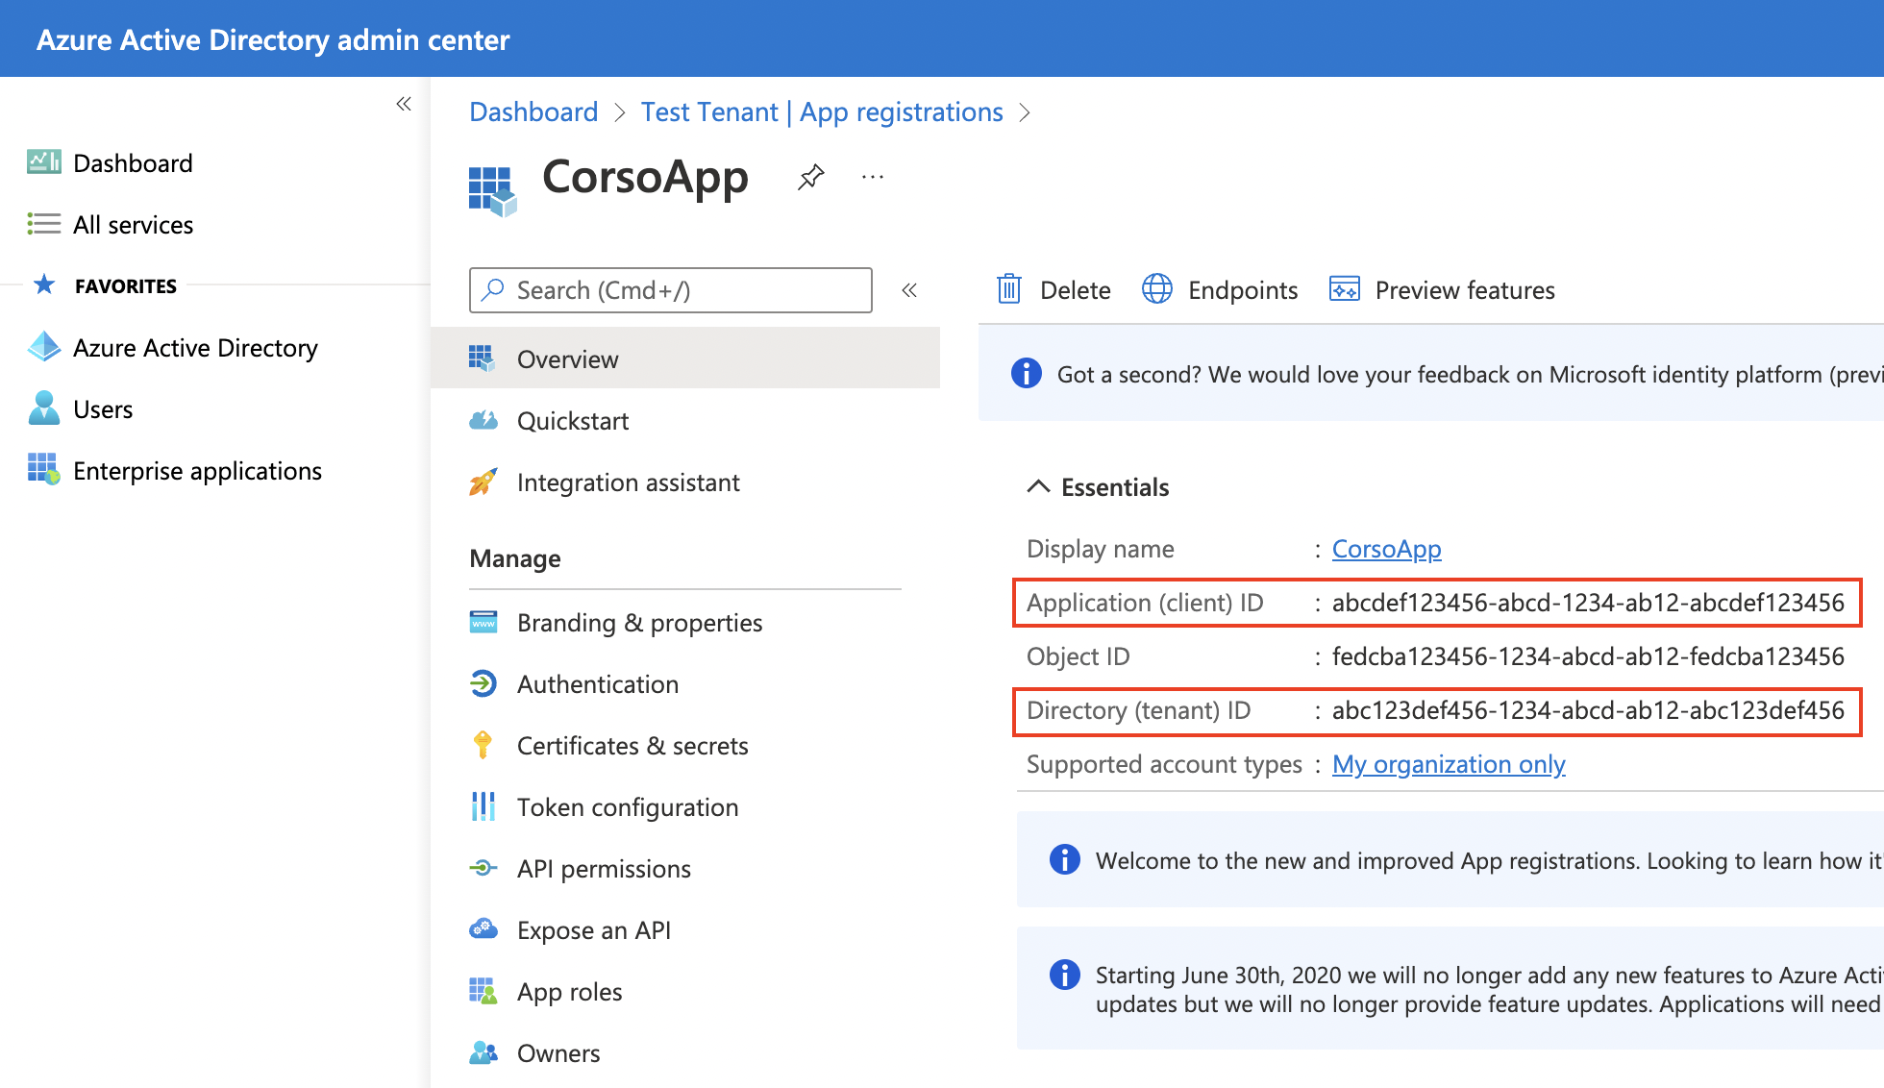This screenshot has width=1884, height=1088.
Task: Click the Azure Active Directory diamond icon
Action: (x=44, y=347)
